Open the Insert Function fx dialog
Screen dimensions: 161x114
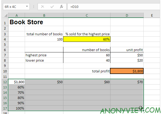(x=61, y=7)
